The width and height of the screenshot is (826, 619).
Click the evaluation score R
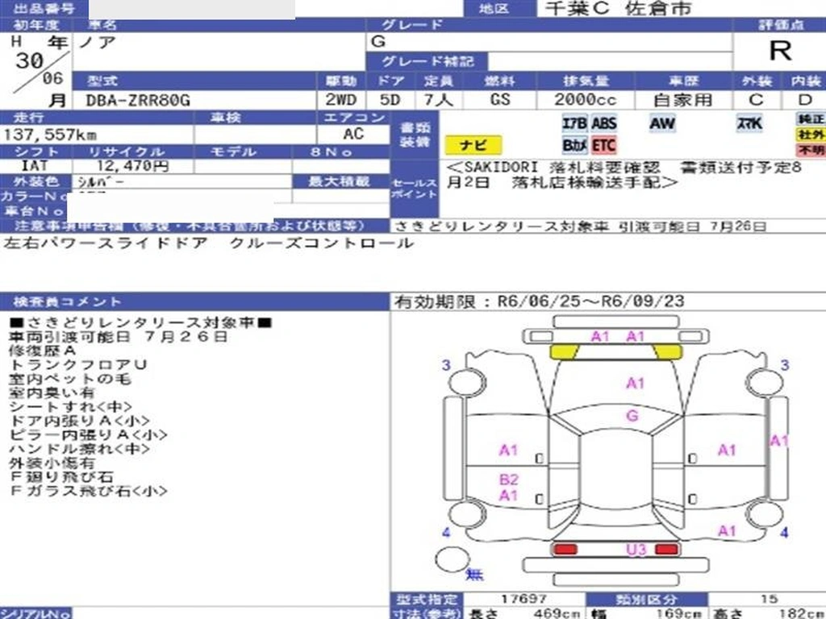click(x=779, y=51)
